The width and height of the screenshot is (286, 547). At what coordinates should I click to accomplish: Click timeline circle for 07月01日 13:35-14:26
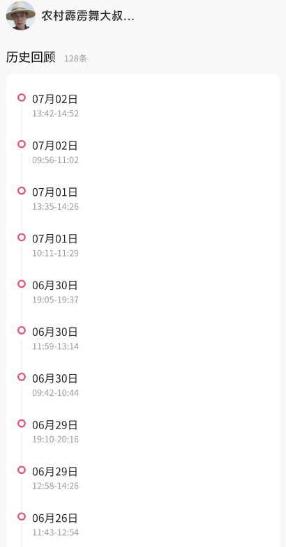coord(22,191)
